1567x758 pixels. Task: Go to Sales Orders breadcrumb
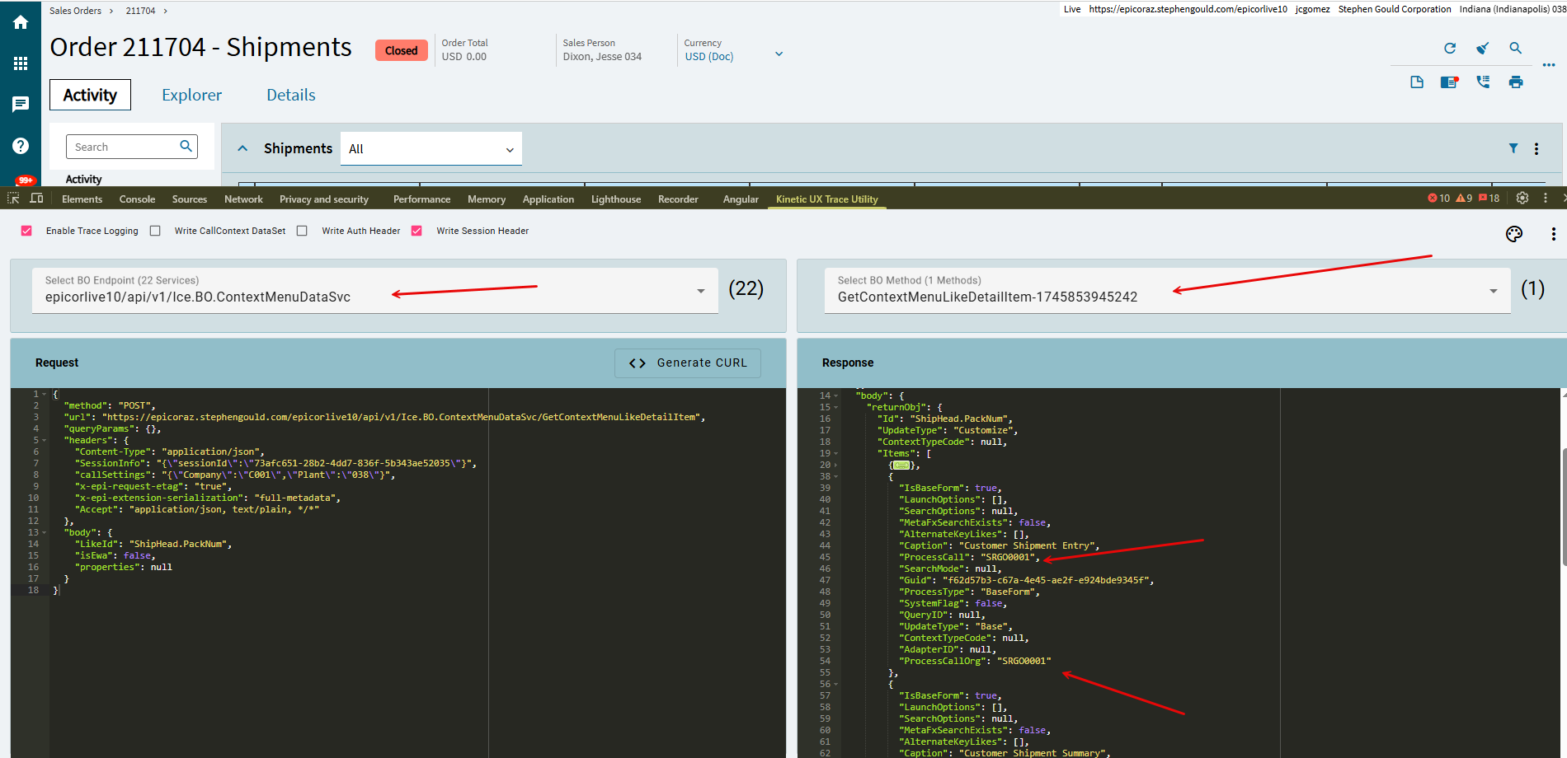click(76, 11)
